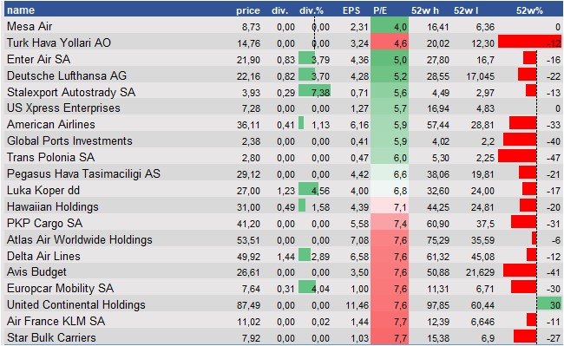Select the 52w h column header
Viewport: 564px width, 346px height.
(x=425, y=10)
